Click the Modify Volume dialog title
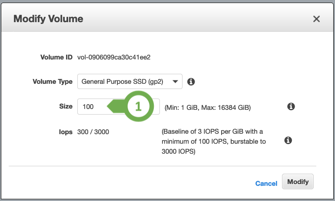 (x=48, y=19)
